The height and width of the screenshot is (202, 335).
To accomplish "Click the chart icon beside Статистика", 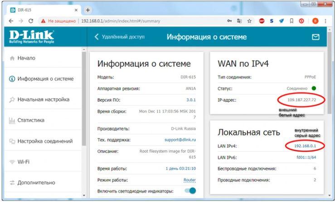I will 12,120.
